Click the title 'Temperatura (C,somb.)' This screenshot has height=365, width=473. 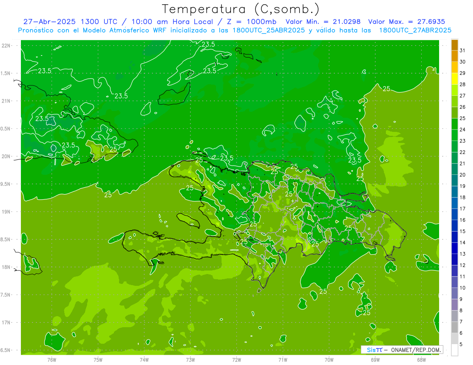(241, 9)
